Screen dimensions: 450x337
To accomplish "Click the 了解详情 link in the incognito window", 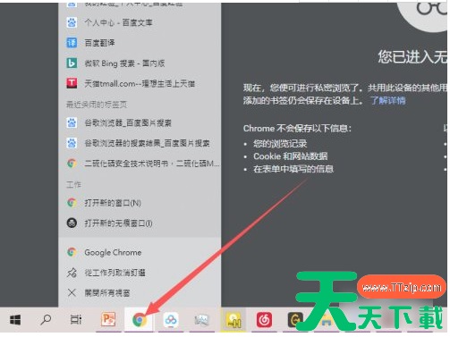I will [388, 100].
